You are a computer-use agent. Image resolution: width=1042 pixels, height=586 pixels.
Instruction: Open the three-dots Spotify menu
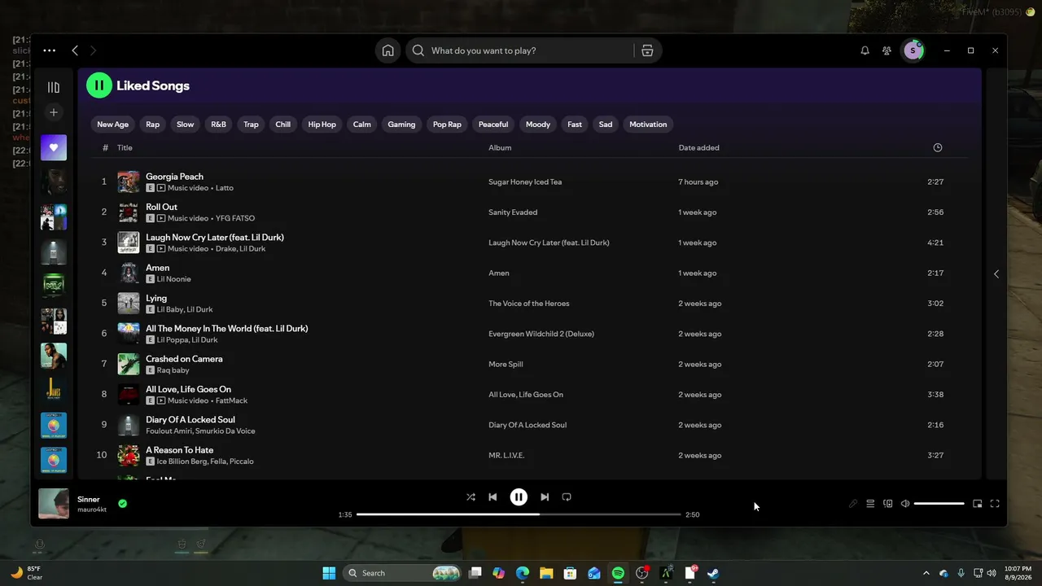tap(50, 50)
